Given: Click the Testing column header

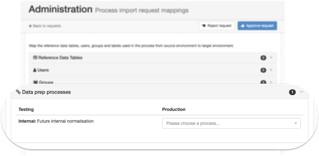Looking at the screenshot, I should (26, 109).
